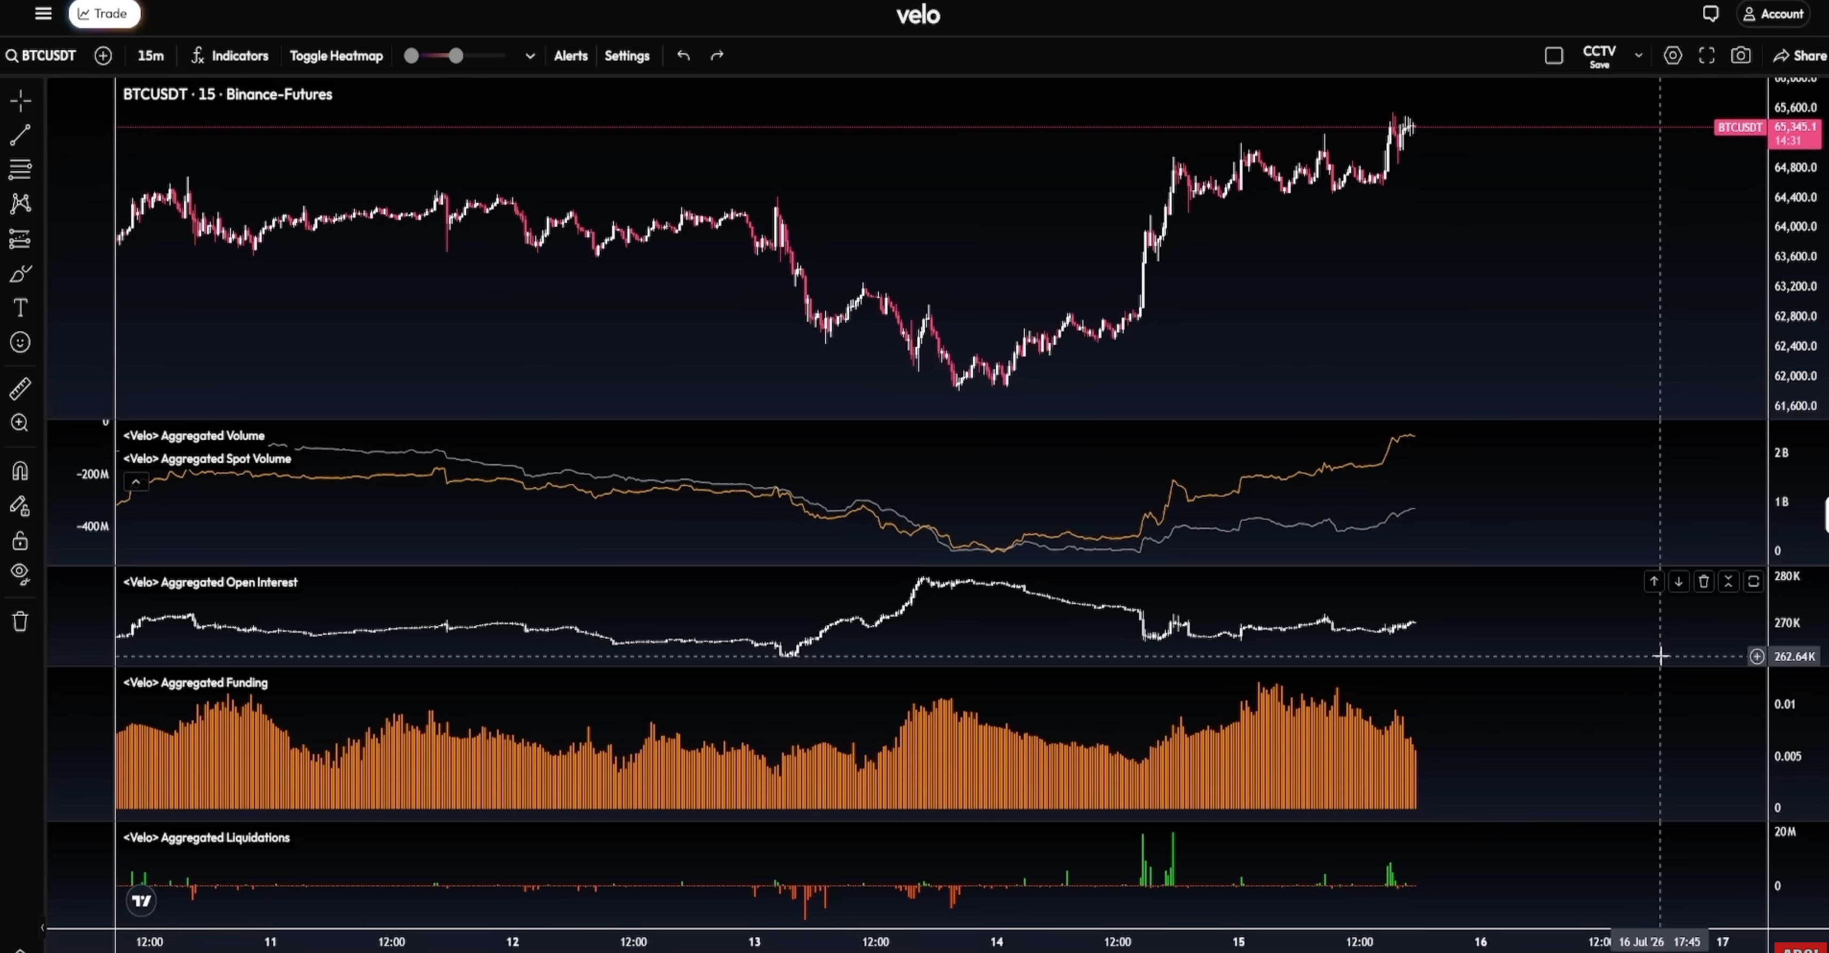Switch chart to fullscreen mode
1829x953 pixels.
pyautogui.click(x=1707, y=56)
